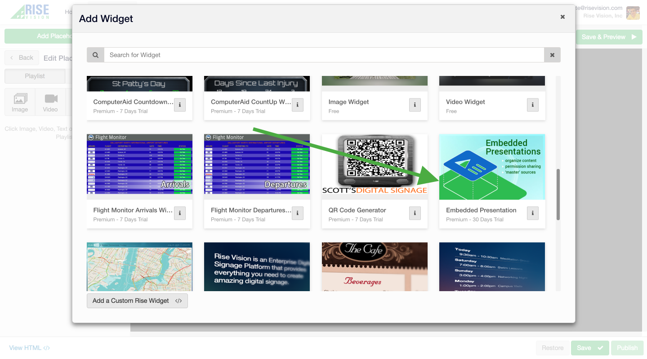Select the Days Since Last Injury thumbnail
The image size is (647, 359).
257,84
